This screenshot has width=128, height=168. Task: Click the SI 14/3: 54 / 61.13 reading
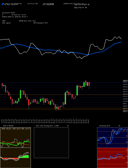click(x=19, y=15)
